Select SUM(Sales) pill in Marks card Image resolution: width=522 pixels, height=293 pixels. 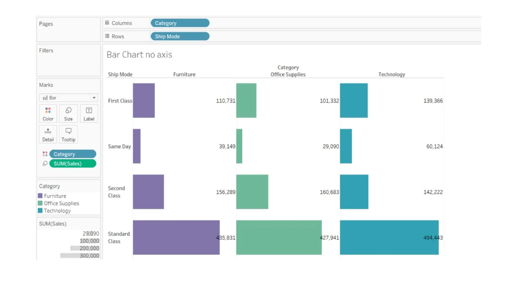(73, 164)
